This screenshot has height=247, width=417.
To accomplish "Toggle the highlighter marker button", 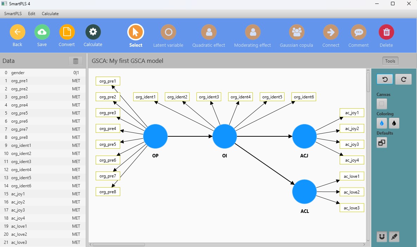I will click(394, 237).
